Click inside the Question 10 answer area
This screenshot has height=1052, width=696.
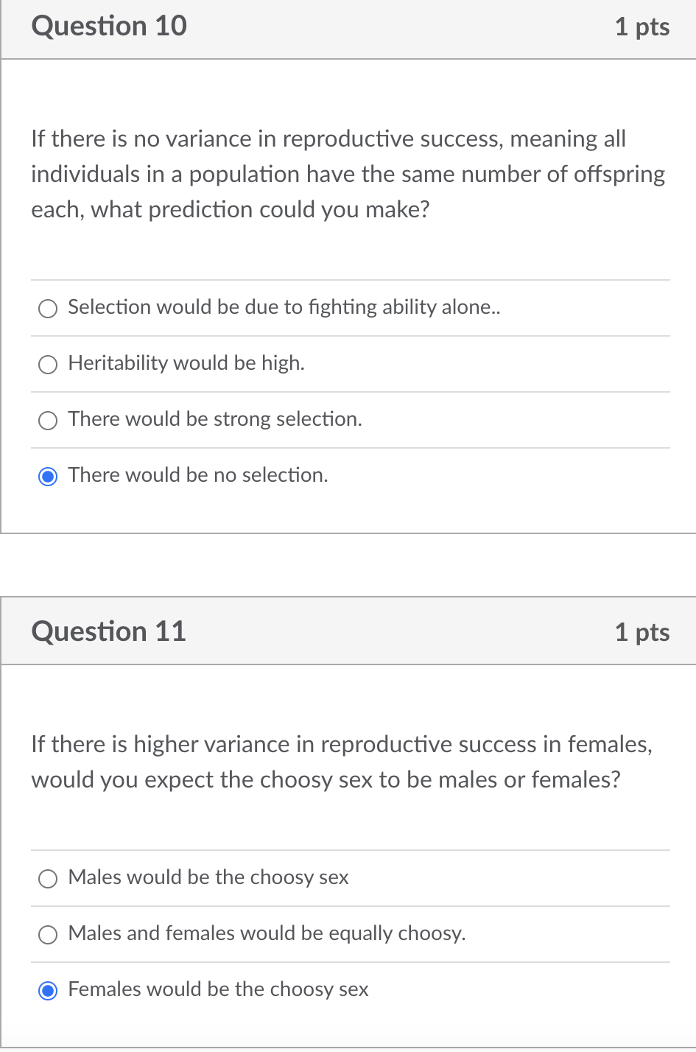point(348,390)
